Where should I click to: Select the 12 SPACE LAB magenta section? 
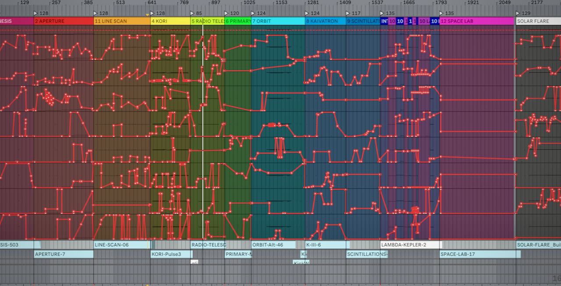tap(476, 21)
